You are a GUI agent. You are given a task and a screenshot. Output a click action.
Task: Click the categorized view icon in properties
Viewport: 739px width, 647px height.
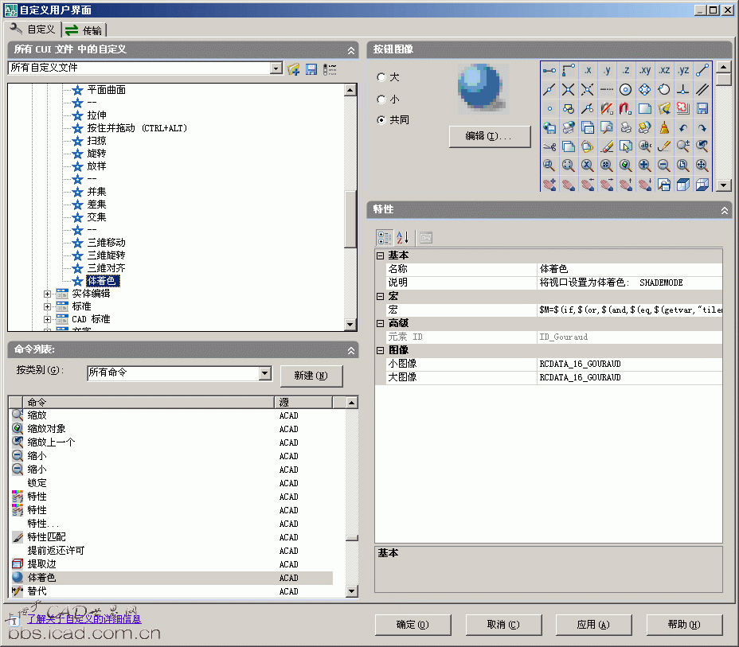pos(384,237)
